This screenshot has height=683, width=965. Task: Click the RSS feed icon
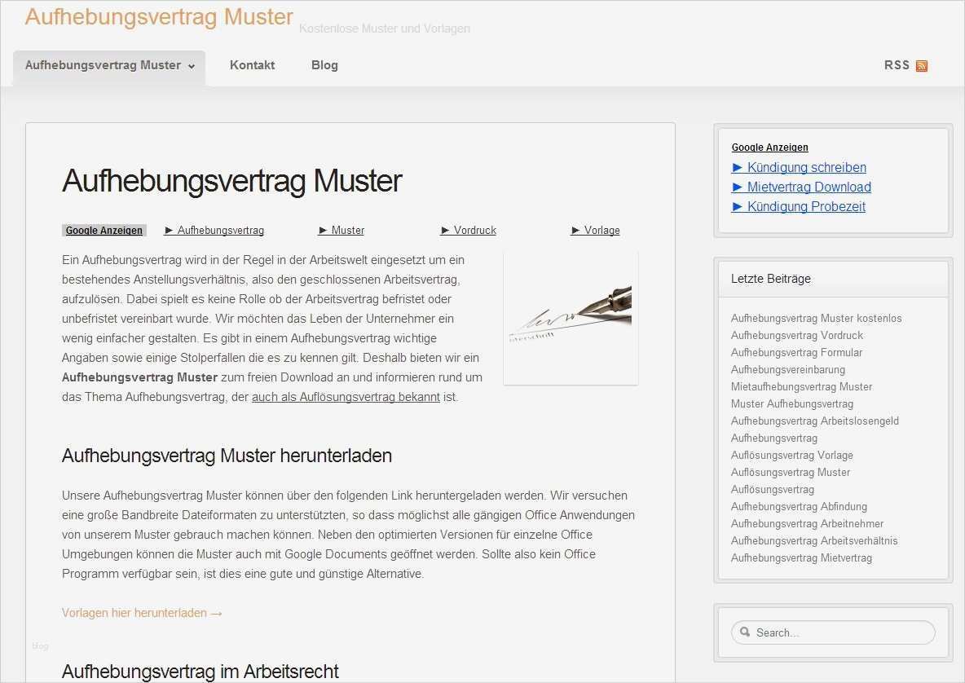922,65
